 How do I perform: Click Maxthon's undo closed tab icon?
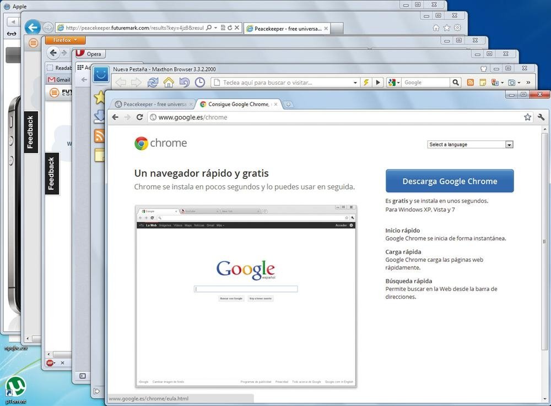click(x=184, y=83)
